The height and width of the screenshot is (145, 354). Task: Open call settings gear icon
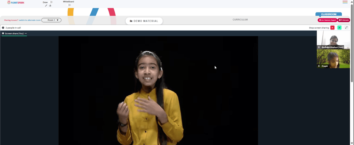3,28
